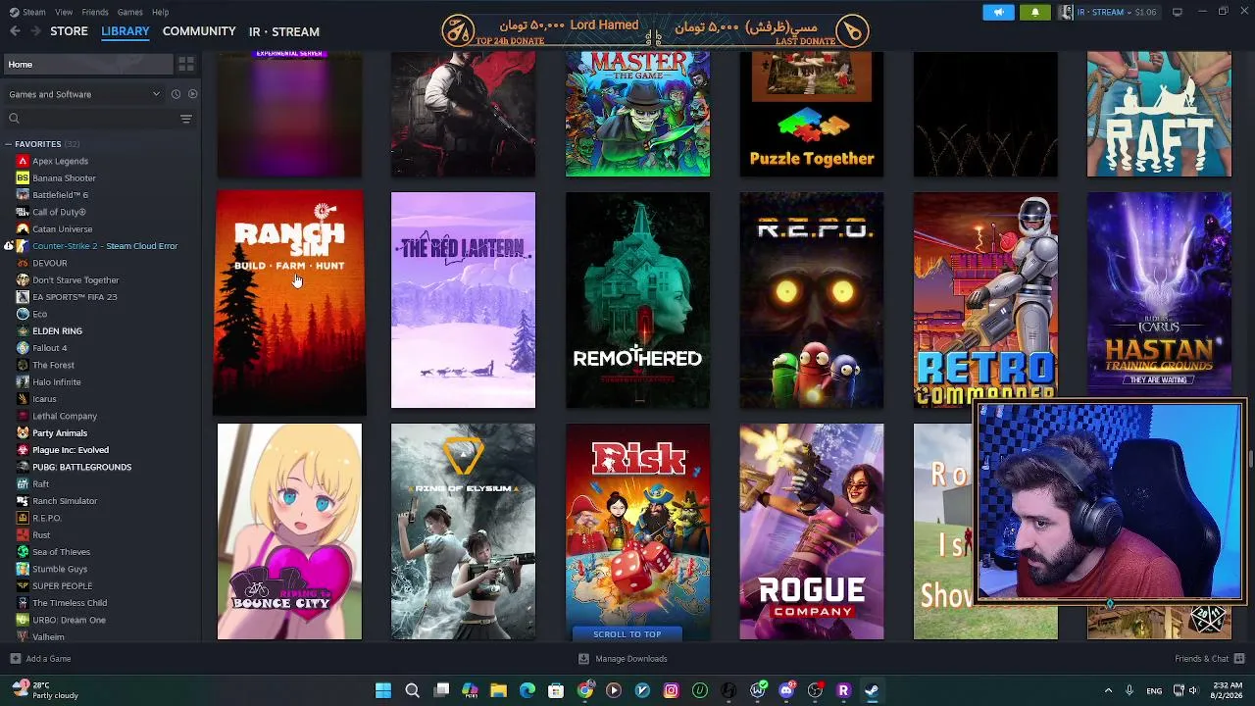
Task: Select Don't Starve Together in the sidebar
Action: click(x=75, y=280)
